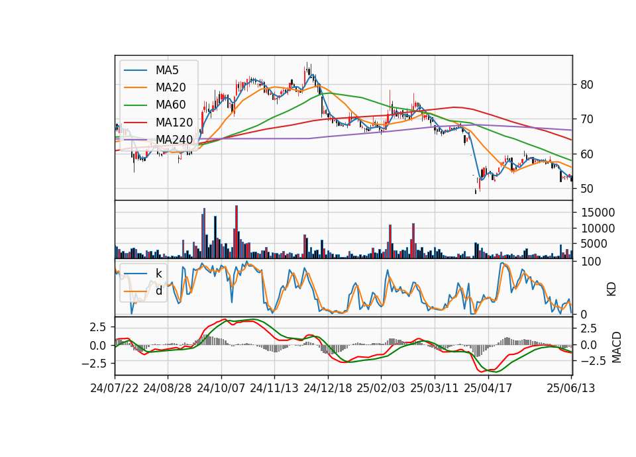Click the 60 price axis label
The height and width of the screenshot is (457, 636).
(x=587, y=154)
